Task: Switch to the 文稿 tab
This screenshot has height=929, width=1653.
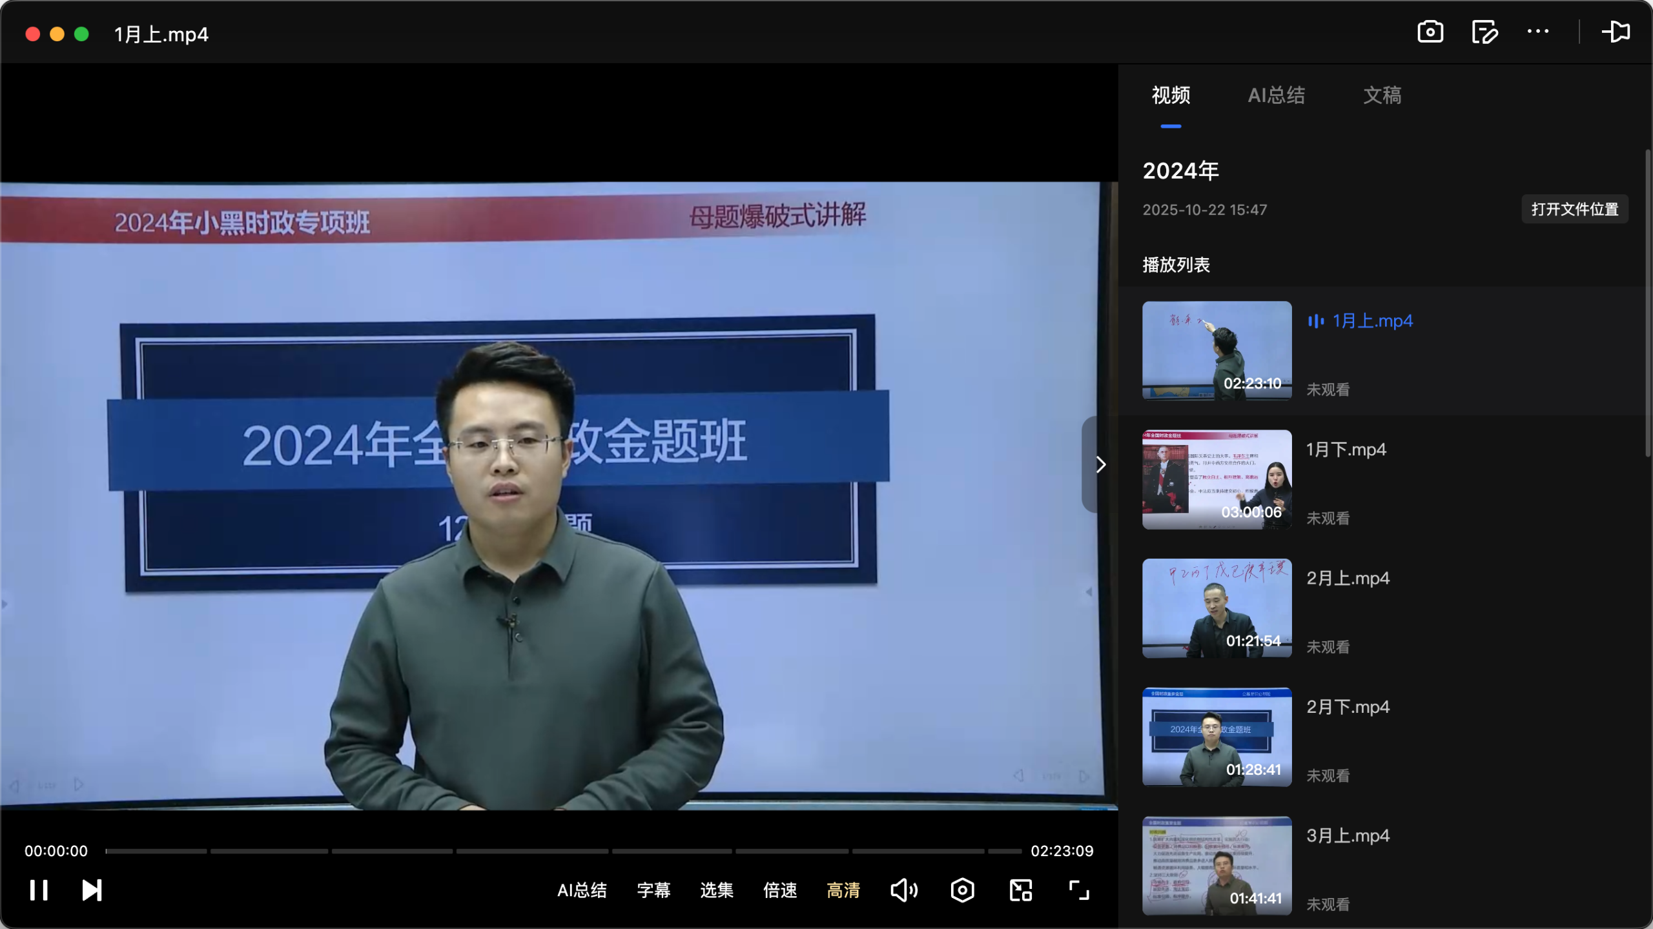Action: point(1382,95)
